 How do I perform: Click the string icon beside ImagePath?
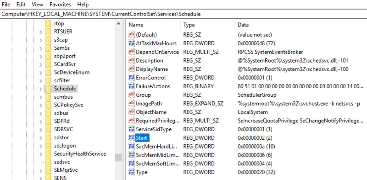coord(132,103)
